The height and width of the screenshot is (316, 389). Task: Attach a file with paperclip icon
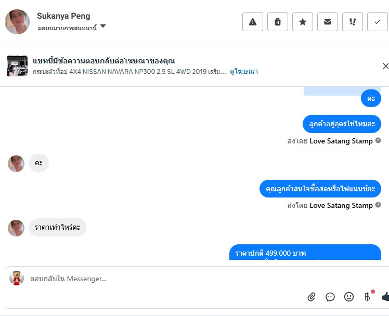312,297
